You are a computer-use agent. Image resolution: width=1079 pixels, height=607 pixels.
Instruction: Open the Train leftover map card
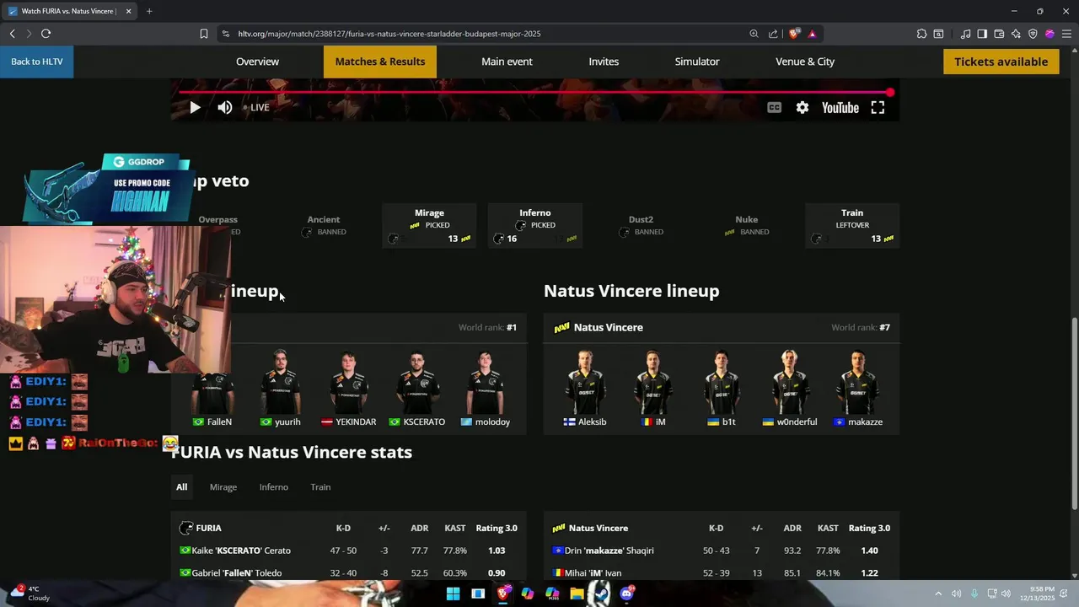pos(852,225)
